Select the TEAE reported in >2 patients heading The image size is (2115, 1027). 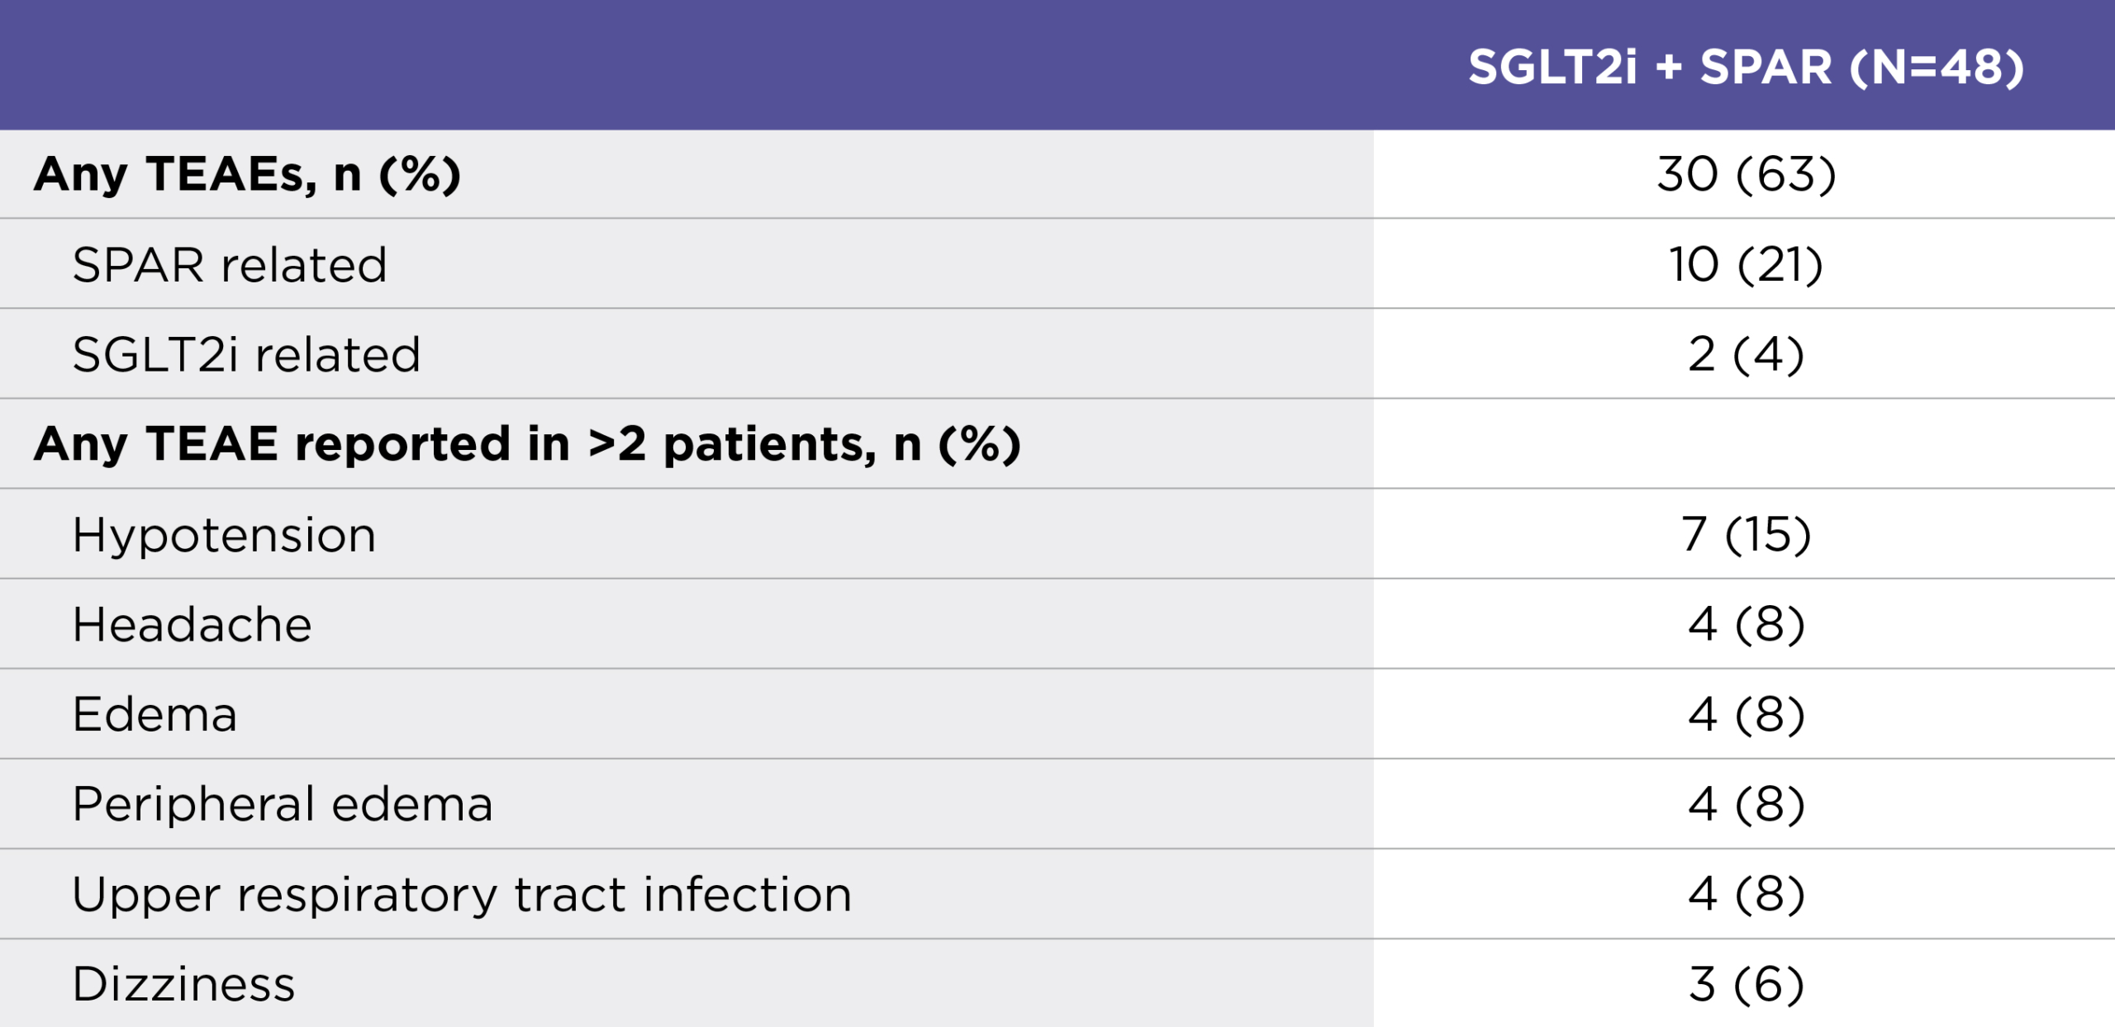[x=527, y=444]
